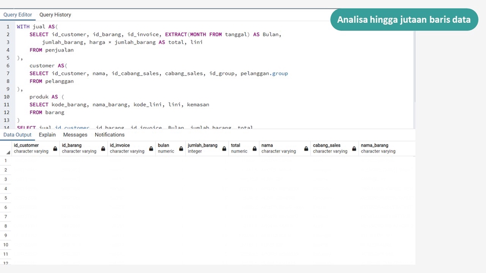Click the query editor vertical scrollbar
This screenshot has width=486, height=273.
point(414,67)
